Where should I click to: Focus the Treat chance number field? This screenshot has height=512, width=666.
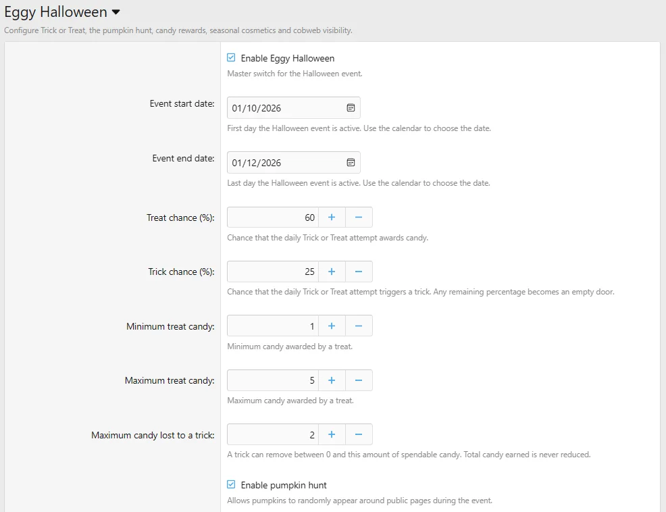[x=273, y=217]
